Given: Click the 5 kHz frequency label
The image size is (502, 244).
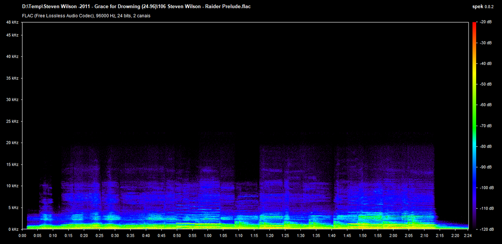Looking at the screenshot, I should (x=13, y=208).
